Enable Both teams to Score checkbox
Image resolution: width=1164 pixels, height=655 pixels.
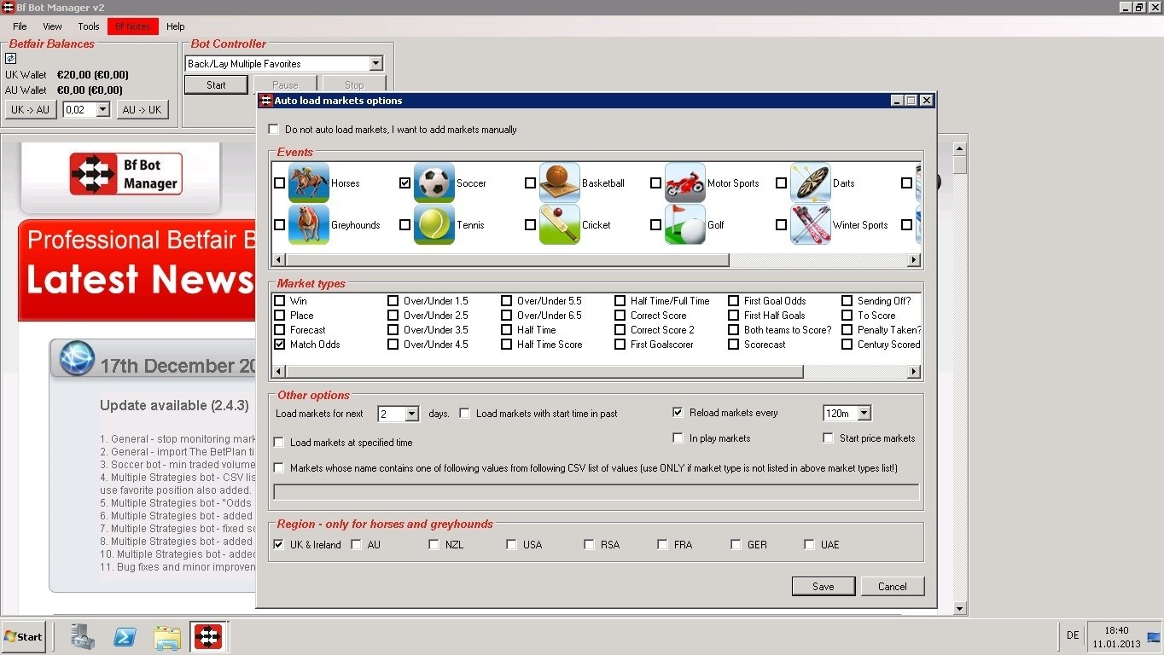click(x=734, y=330)
